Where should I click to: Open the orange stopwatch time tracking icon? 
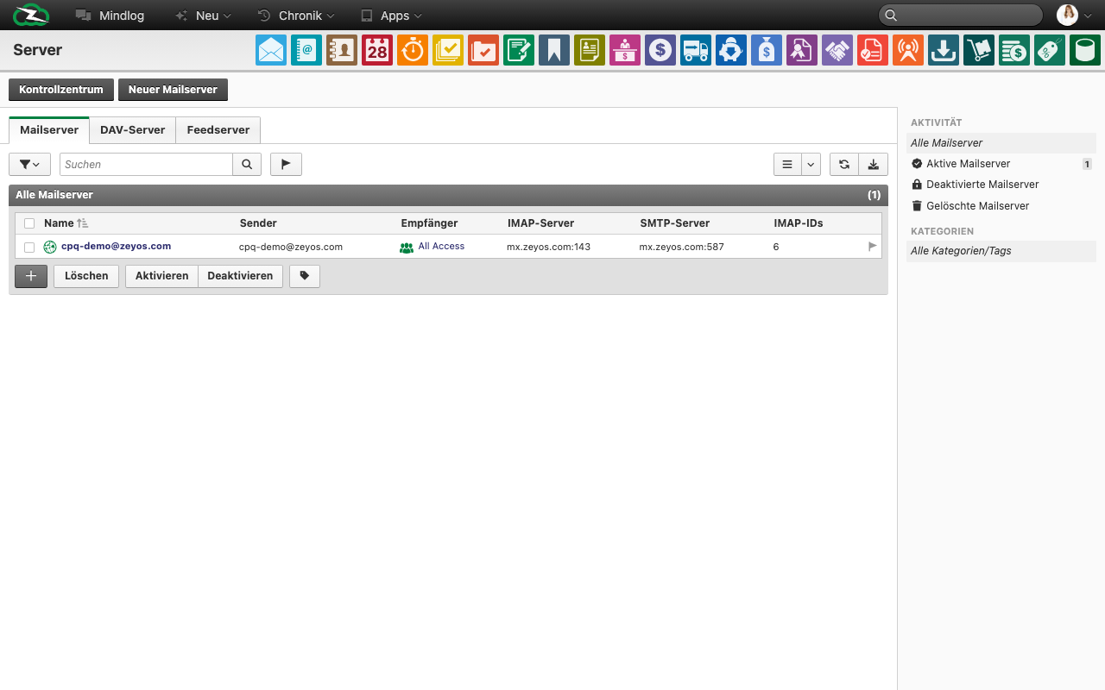(413, 50)
